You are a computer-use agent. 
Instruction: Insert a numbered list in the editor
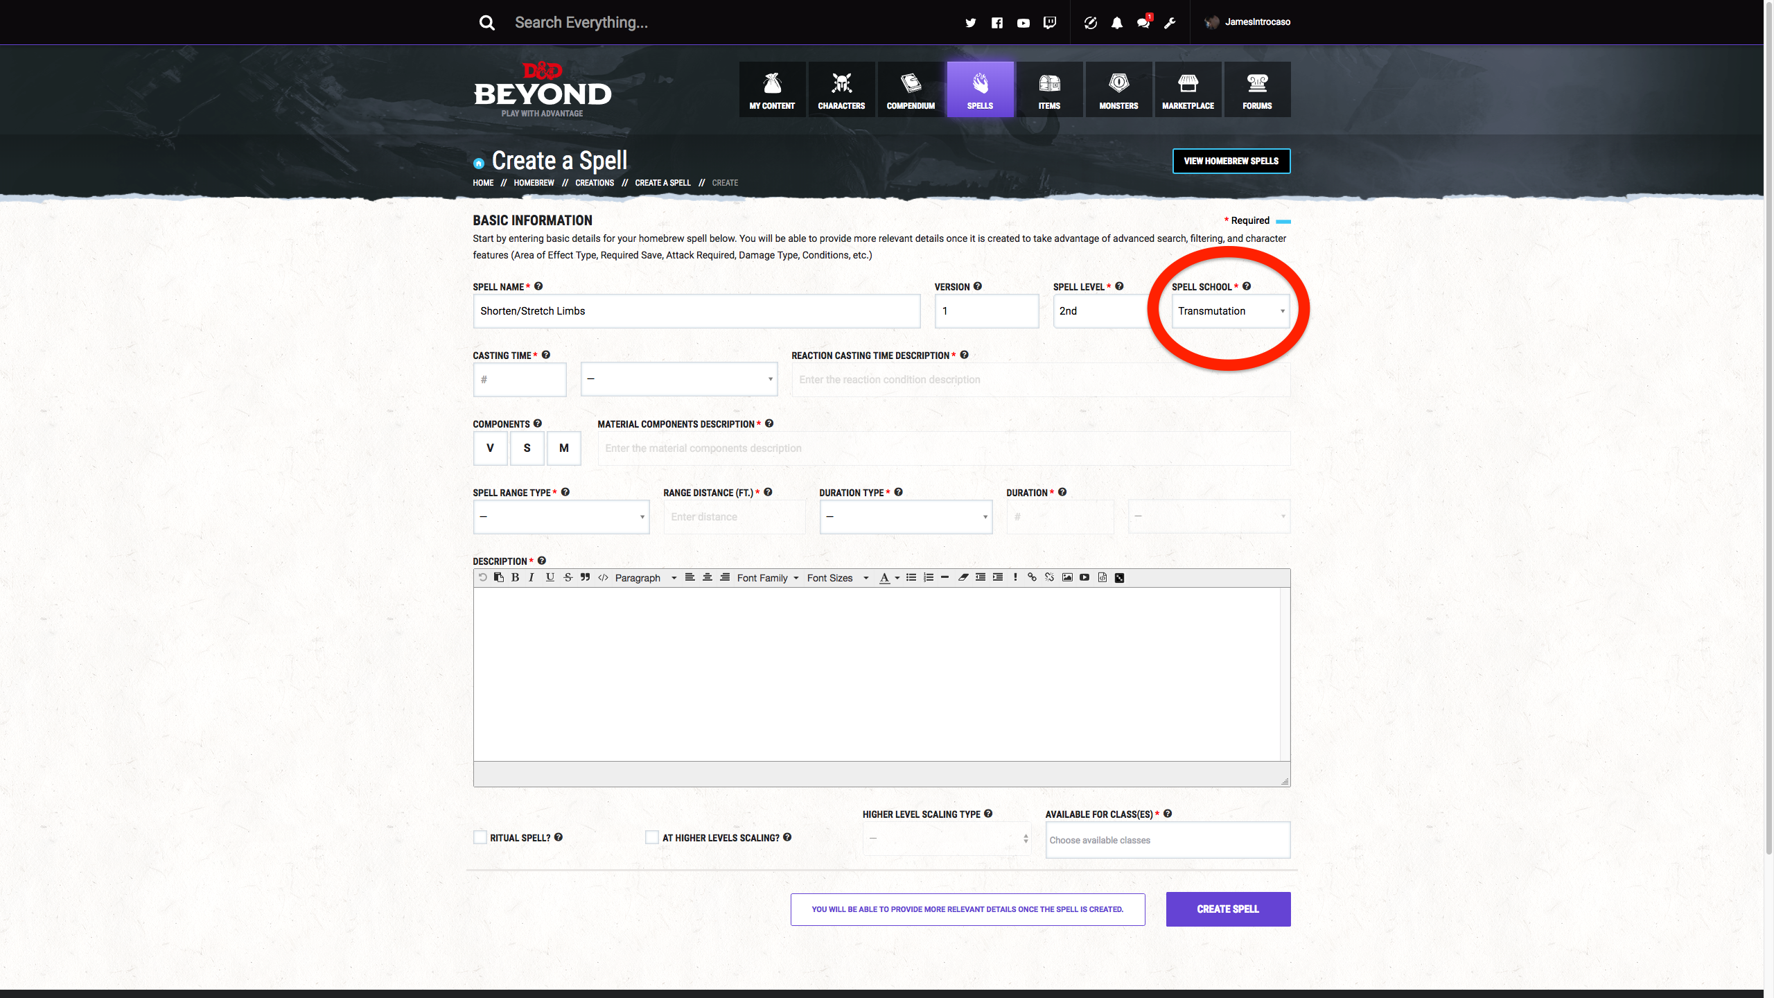point(929,577)
